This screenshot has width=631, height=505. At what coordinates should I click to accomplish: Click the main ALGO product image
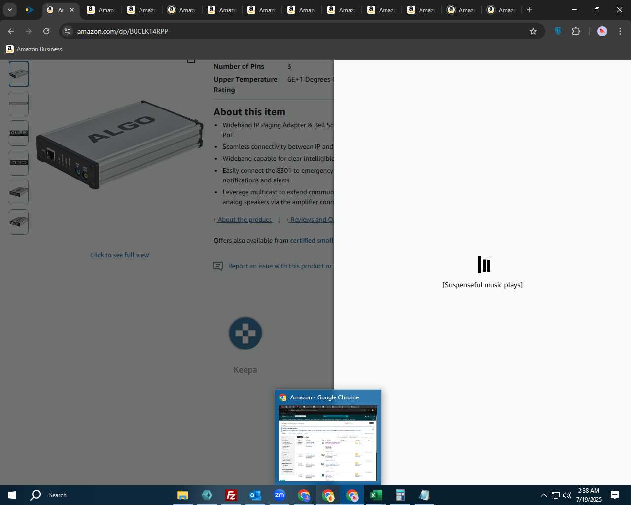[x=119, y=145]
